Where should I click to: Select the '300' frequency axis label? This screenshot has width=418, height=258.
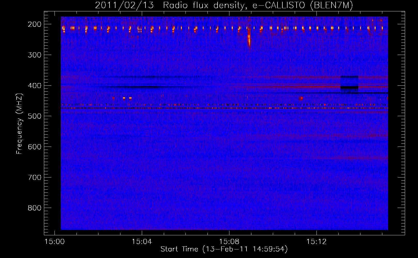35,55
